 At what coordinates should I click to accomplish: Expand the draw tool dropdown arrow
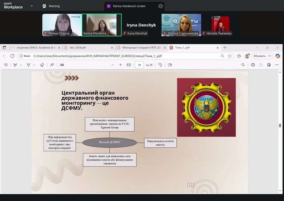pos(35,65)
